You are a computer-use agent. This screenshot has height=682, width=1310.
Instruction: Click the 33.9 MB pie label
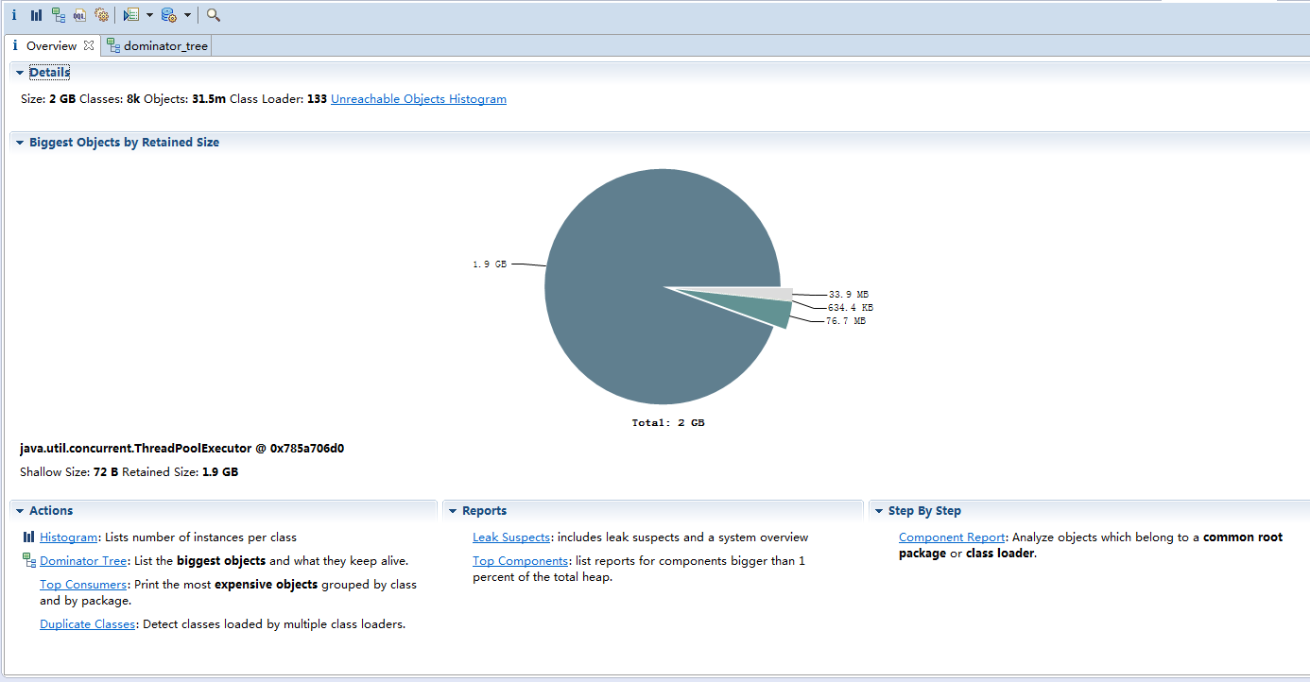[x=849, y=295]
